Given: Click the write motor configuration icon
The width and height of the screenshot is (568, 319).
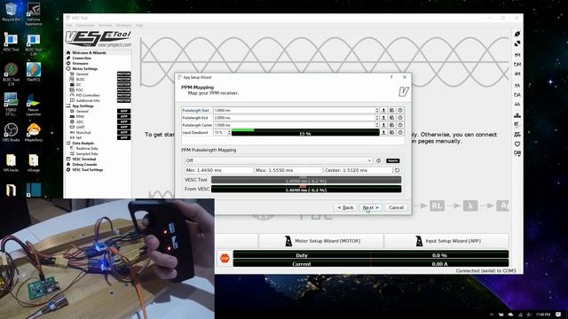Looking at the screenshot, I should coord(517,74).
